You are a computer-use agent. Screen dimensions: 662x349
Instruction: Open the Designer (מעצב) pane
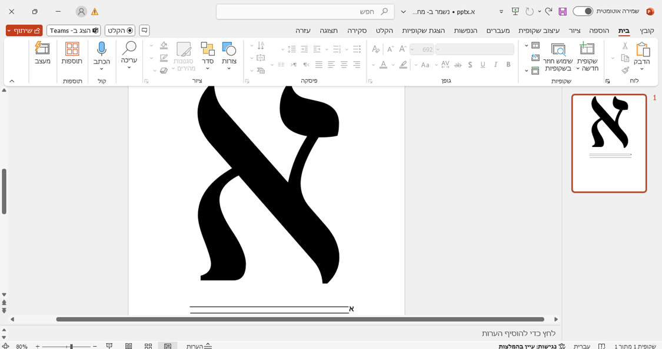[x=42, y=49]
